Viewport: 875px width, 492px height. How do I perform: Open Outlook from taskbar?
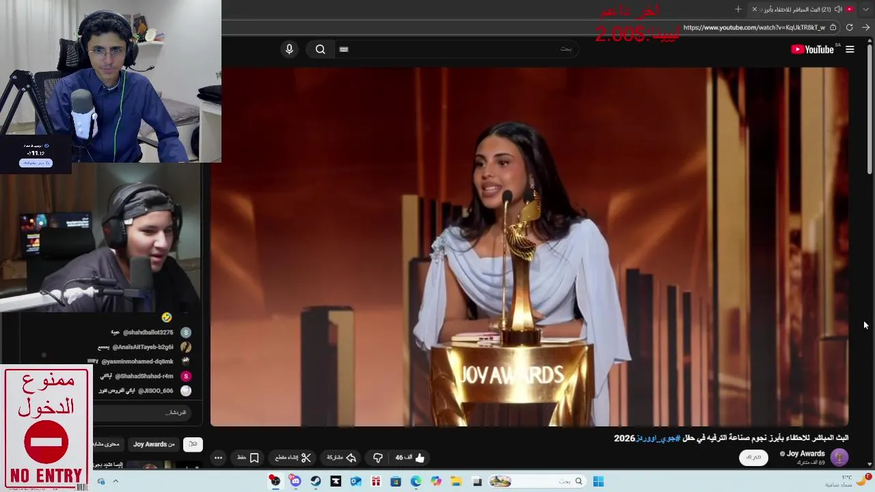click(355, 481)
